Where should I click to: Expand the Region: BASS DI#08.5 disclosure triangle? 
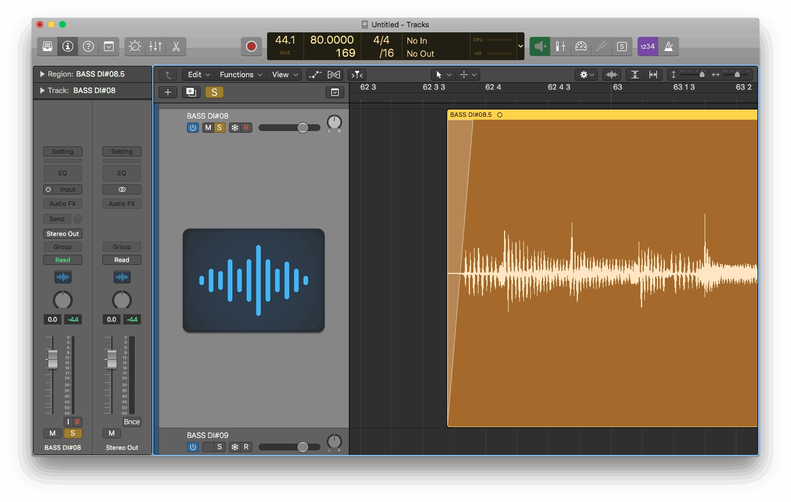tap(42, 74)
